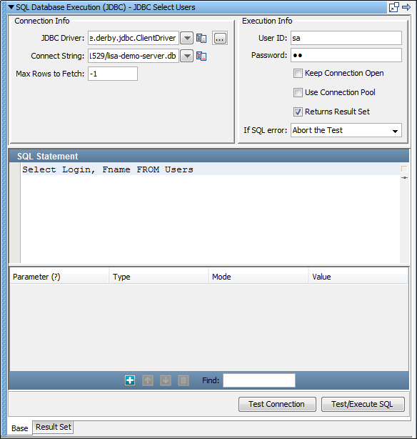This screenshot has height=439, width=417.
Task: Click the Mode column header
Action: point(258,277)
